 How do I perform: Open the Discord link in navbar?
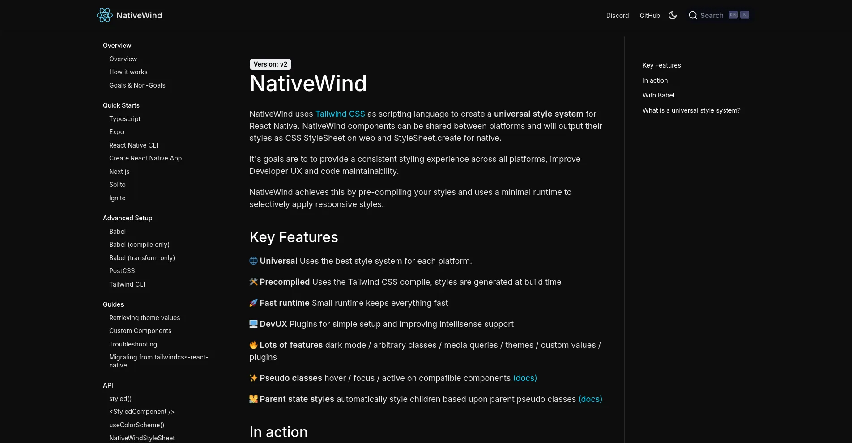click(x=617, y=15)
